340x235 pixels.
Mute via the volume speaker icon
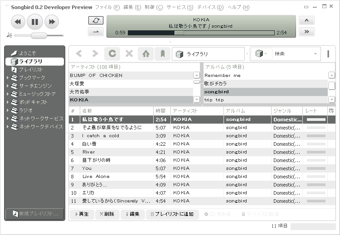tap(10, 35)
